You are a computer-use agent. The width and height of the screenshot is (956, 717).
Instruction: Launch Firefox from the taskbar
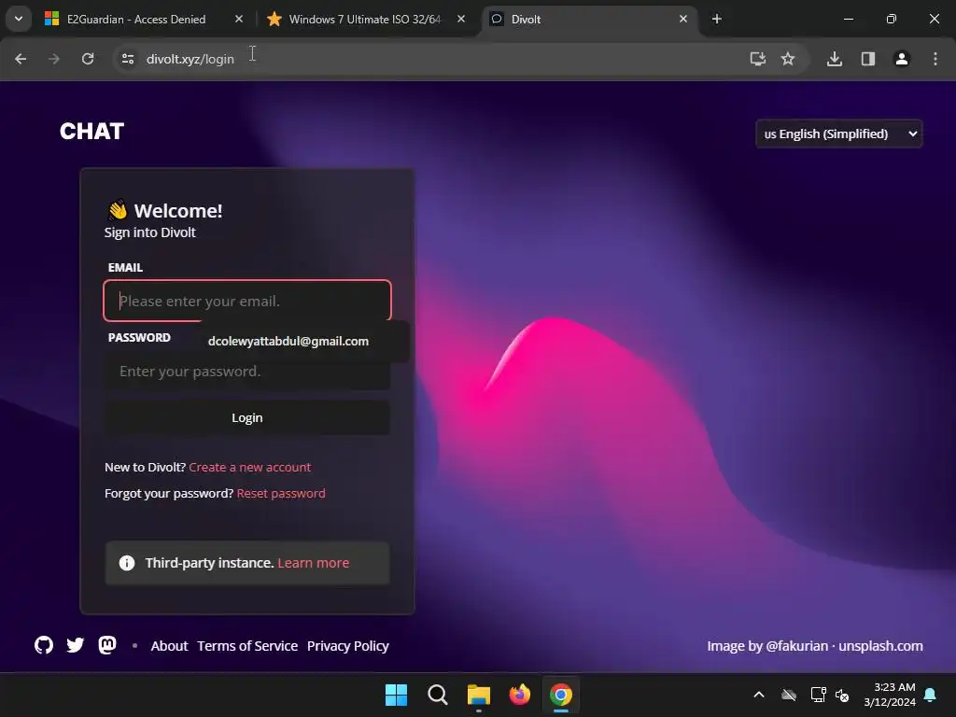pyautogui.click(x=520, y=695)
